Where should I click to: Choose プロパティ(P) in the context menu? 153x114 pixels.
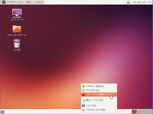click(x=99, y=90)
